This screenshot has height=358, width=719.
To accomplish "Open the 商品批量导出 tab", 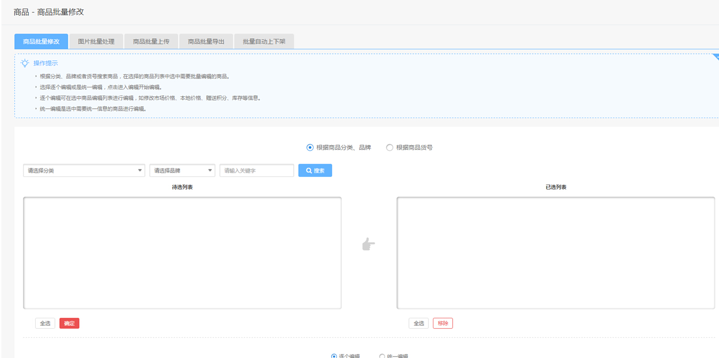I will (x=206, y=42).
